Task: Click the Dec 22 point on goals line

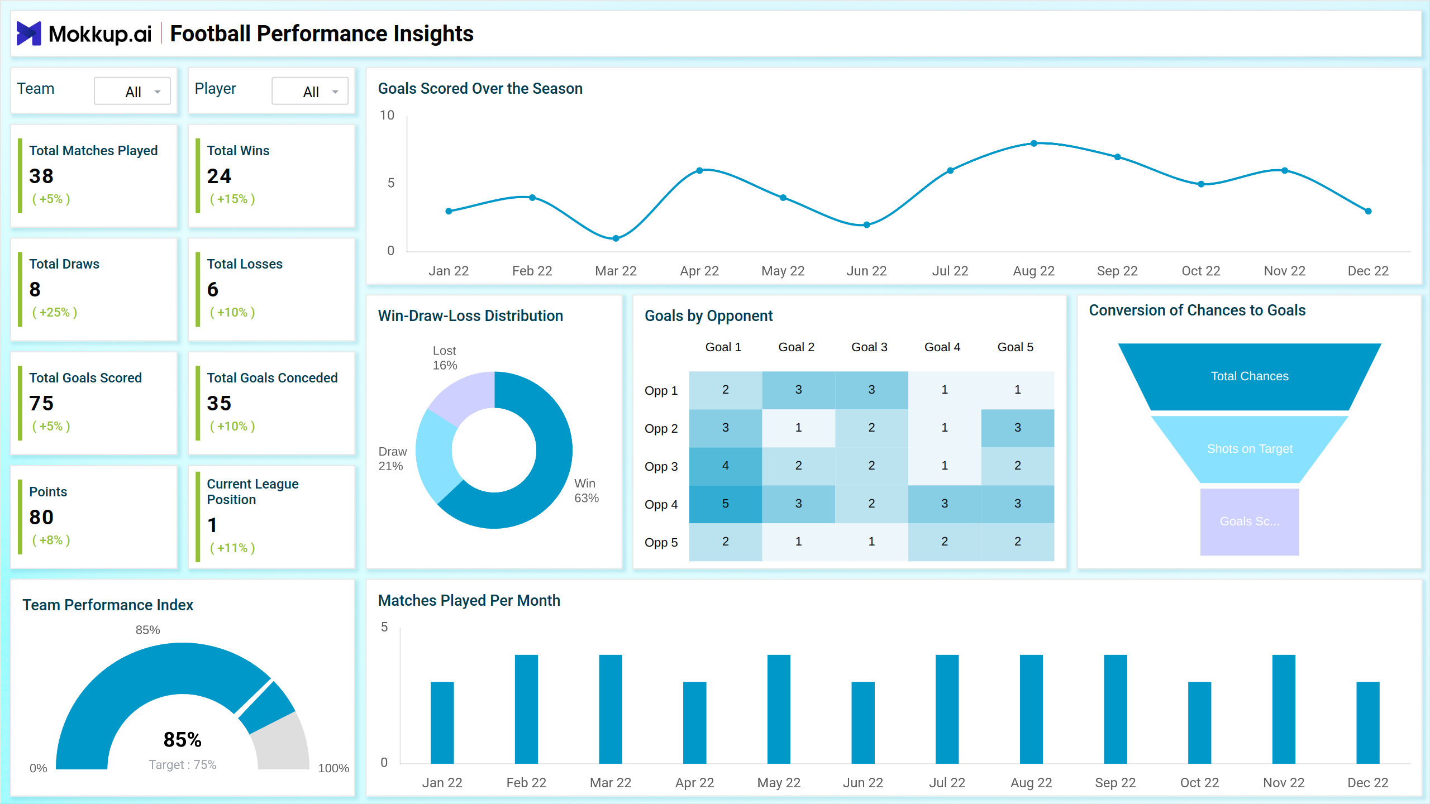Action: 1368,211
